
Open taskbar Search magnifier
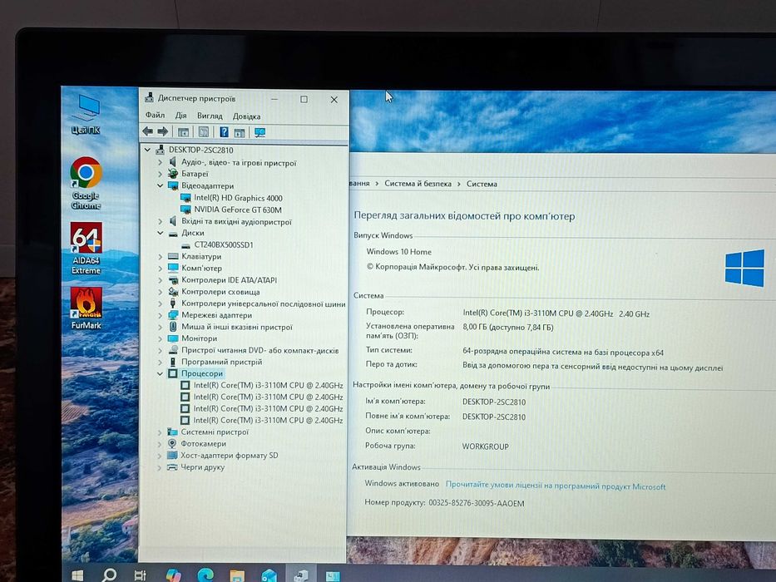point(108,575)
